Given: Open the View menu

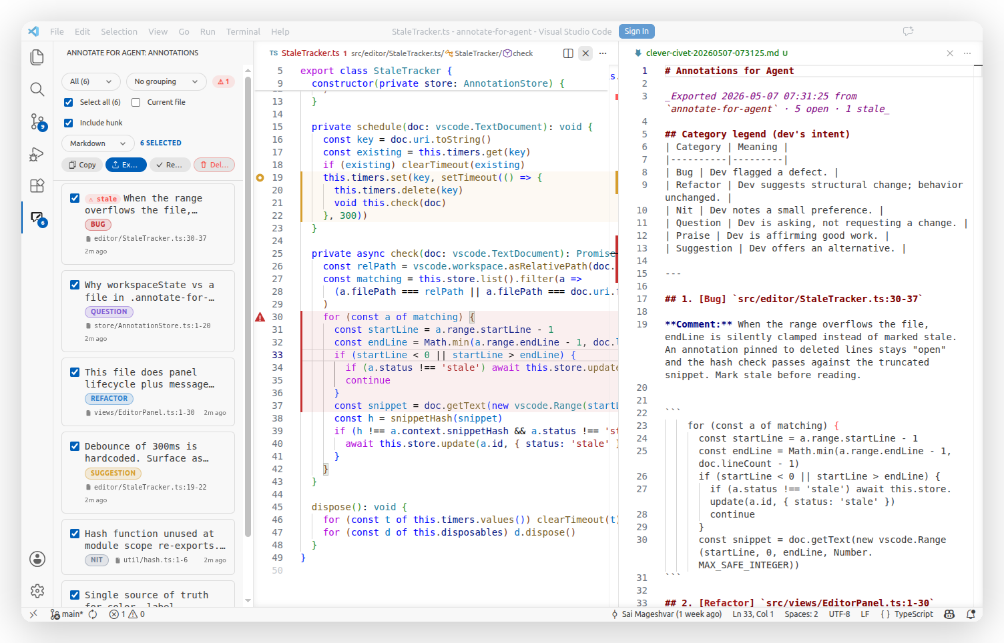Looking at the screenshot, I should [x=158, y=31].
